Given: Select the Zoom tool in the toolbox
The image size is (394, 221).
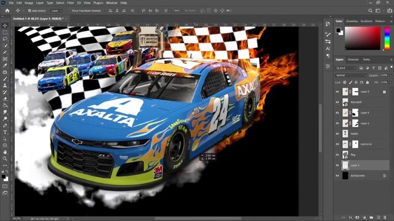Looking at the screenshot, I should pyautogui.click(x=5, y=158).
